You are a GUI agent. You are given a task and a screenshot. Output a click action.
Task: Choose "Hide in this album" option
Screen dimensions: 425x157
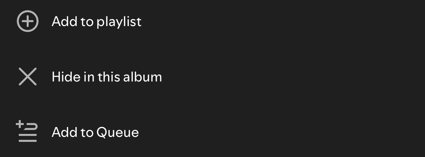click(x=107, y=77)
